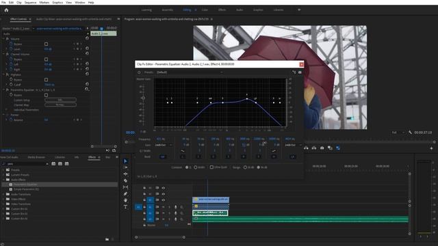Open the Presets dropdown in Clip Fx Editor
This screenshot has width=438, height=246.
(190, 72)
